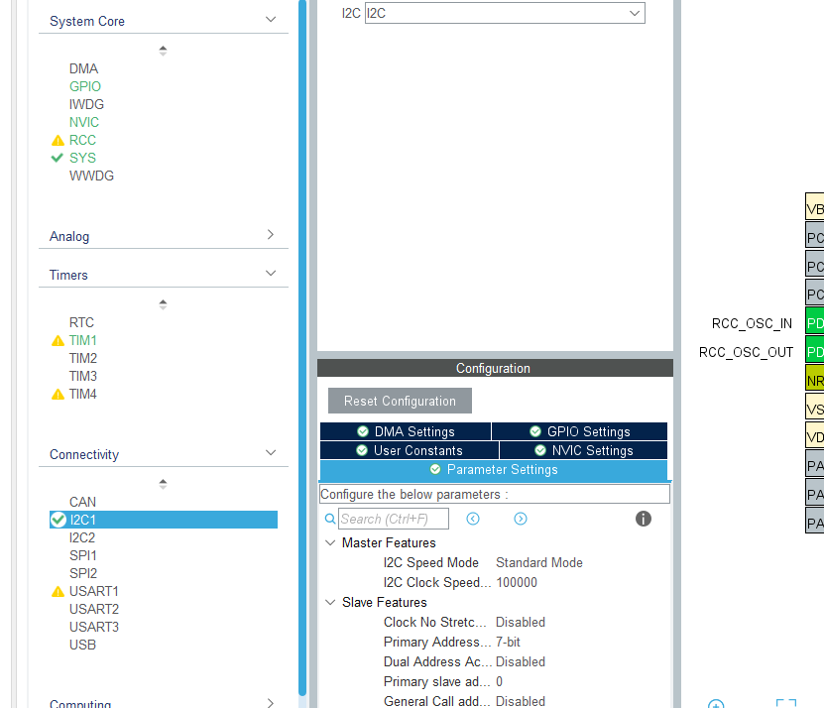This screenshot has width=824, height=708.
Task: Collapse the Connectivity category
Action: coord(271,452)
